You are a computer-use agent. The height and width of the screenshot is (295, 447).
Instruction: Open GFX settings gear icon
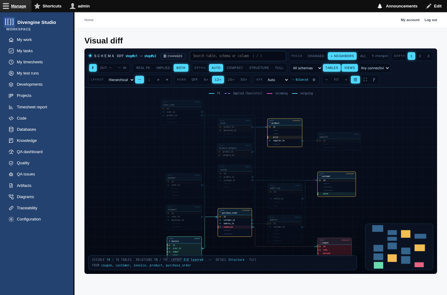(x=314, y=80)
